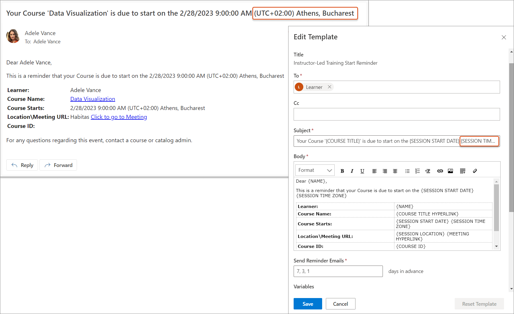Insert a bulleted list
Viewport: 514px width, 314px height.
pyautogui.click(x=407, y=171)
